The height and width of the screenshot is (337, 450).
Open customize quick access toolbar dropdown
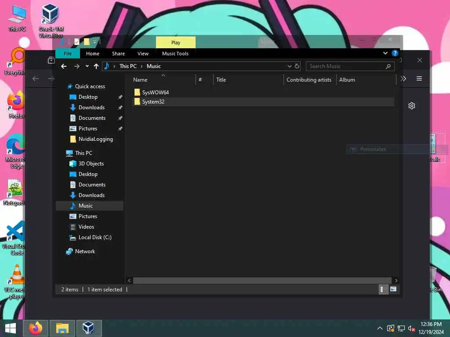[94, 42]
